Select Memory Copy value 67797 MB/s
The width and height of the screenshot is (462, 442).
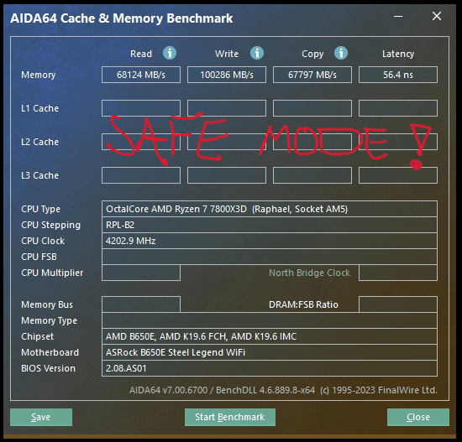tap(312, 75)
